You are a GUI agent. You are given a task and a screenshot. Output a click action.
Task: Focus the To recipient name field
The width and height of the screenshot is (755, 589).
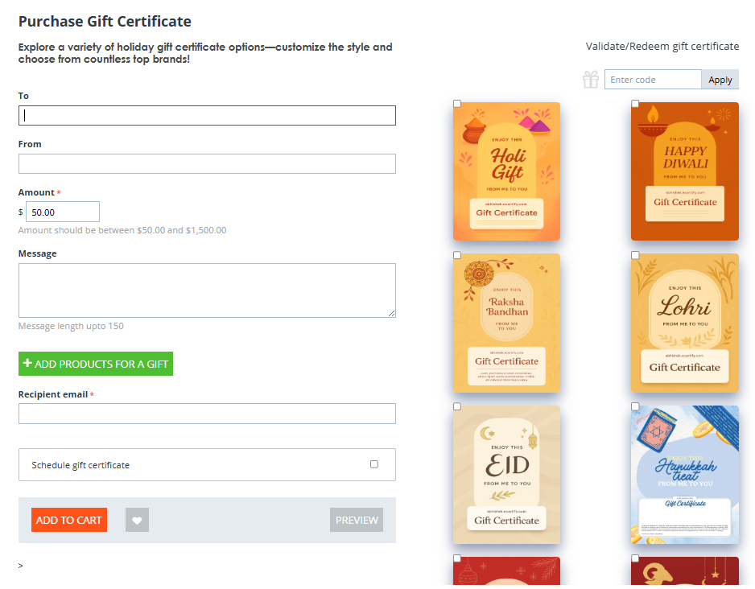pyautogui.click(x=207, y=116)
